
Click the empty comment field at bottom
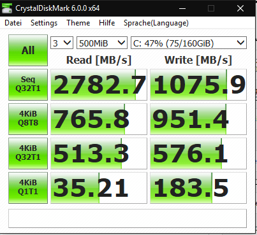pos(128,218)
